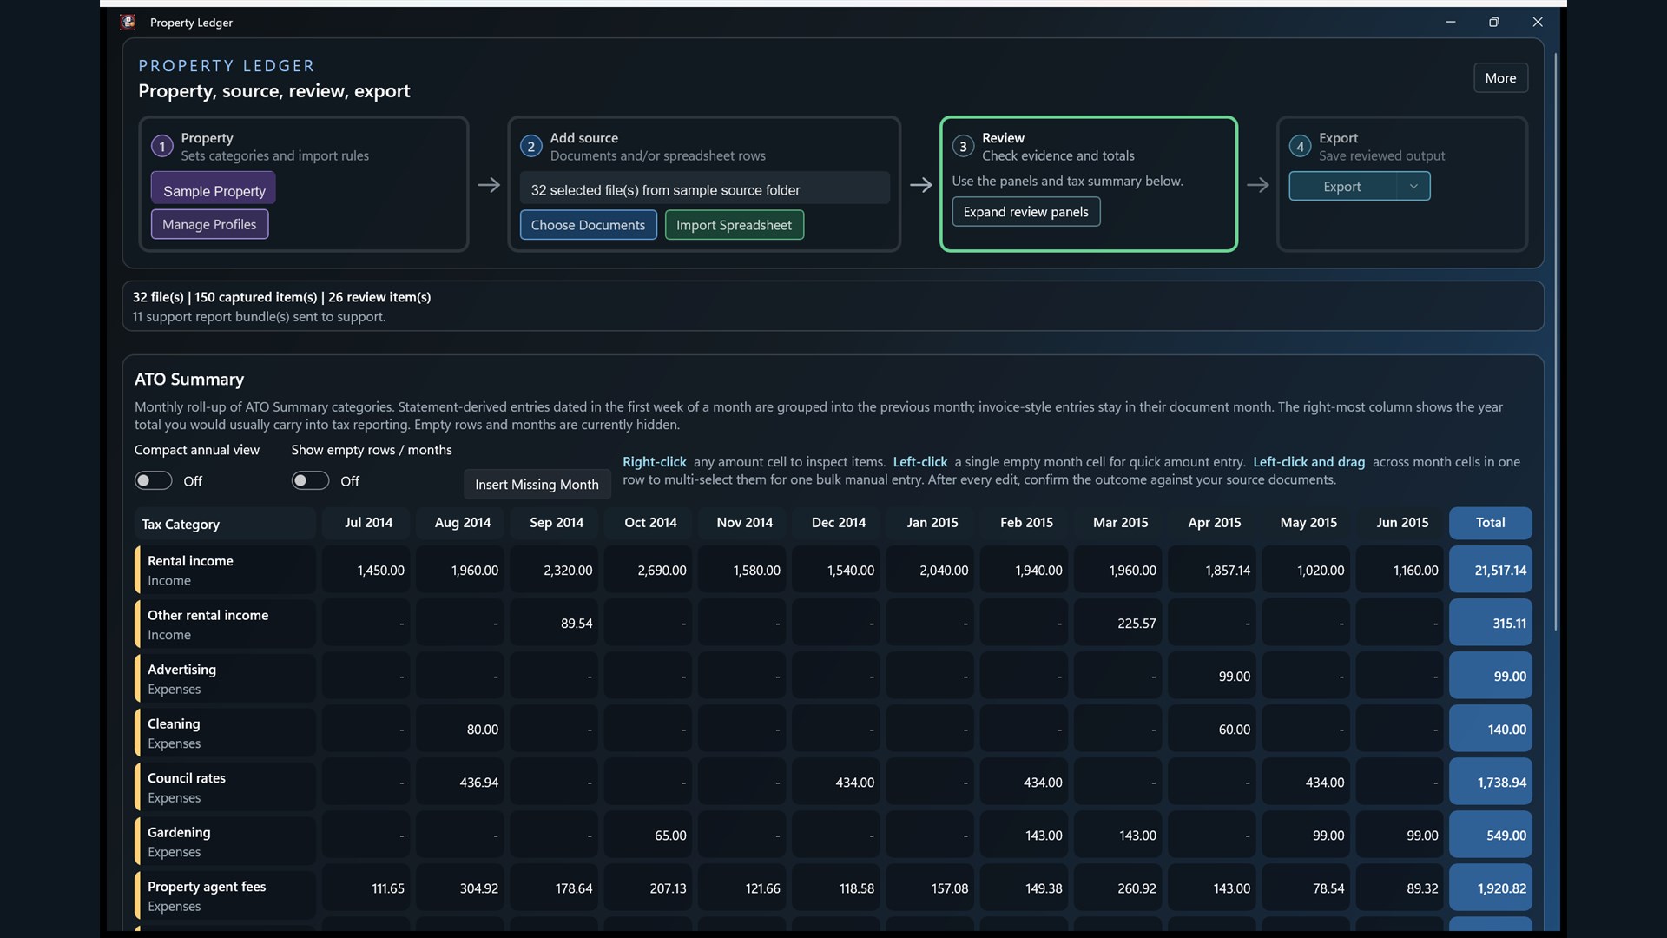This screenshot has height=938, width=1667.
Task: Click Cleaning Apr 2015 cell 60.00
Action: 1214,730
